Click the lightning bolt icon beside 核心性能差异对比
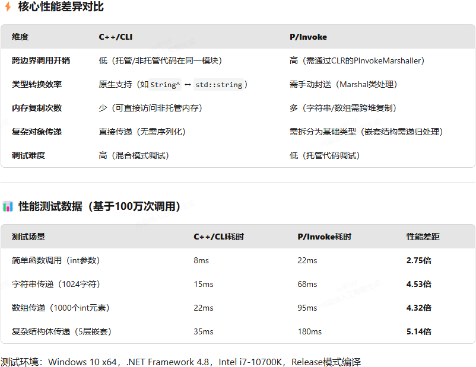 coord(8,7)
